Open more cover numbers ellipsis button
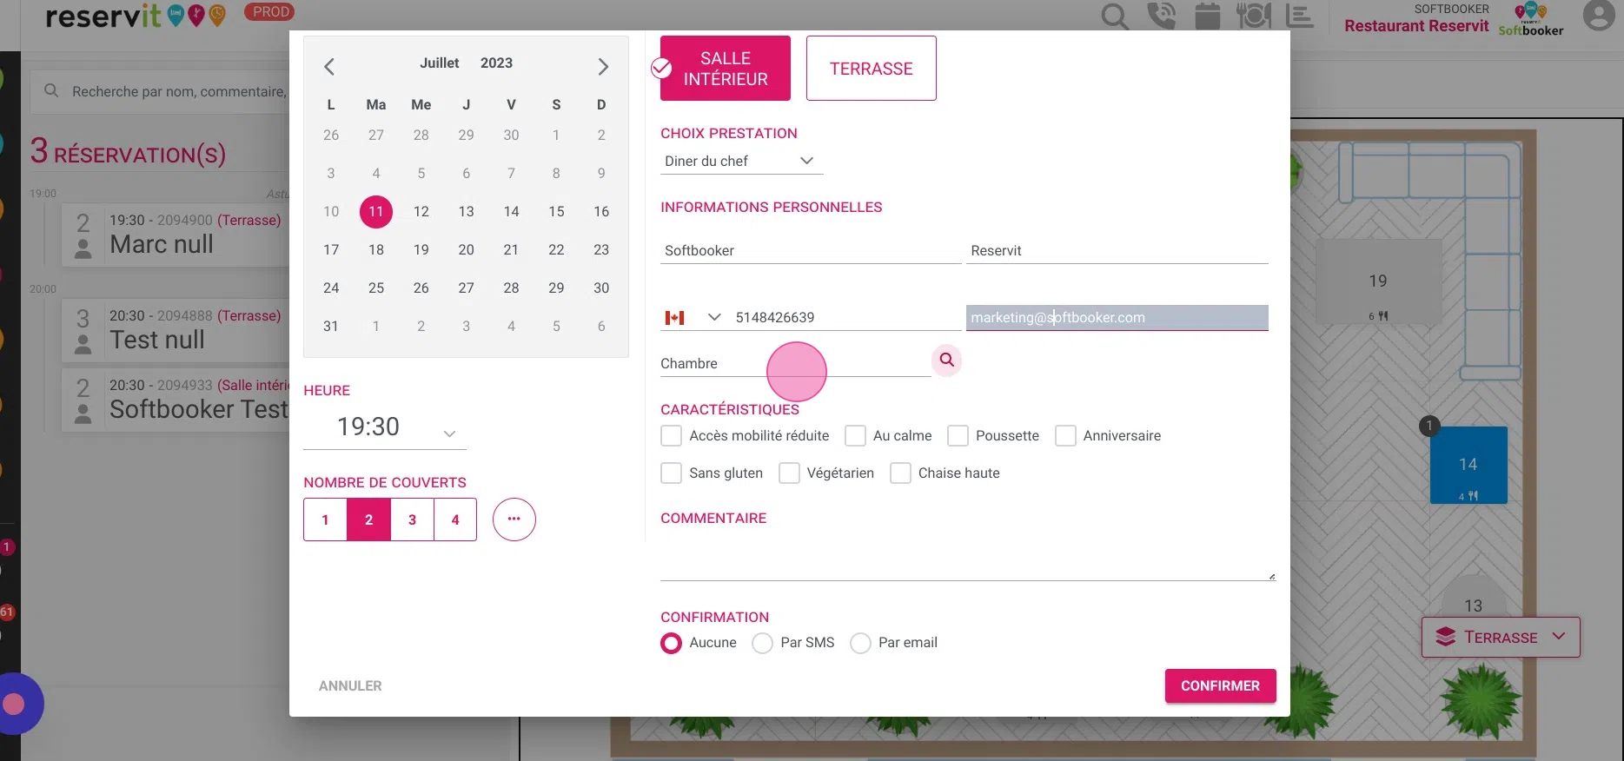This screenshot has width=1624, height=761. pyautogui.click(x=514, y=519)
